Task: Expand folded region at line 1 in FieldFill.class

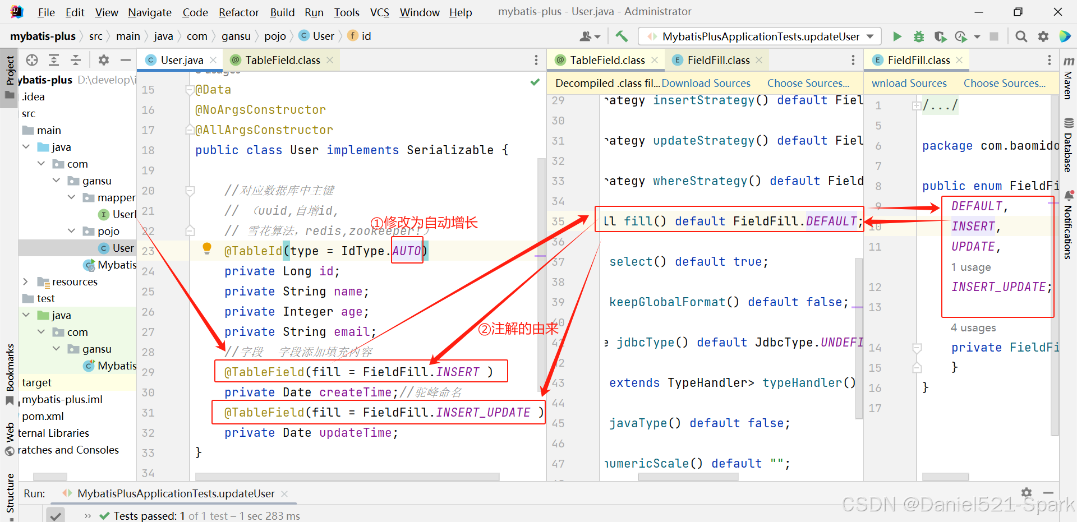Action: click(917, 105)
